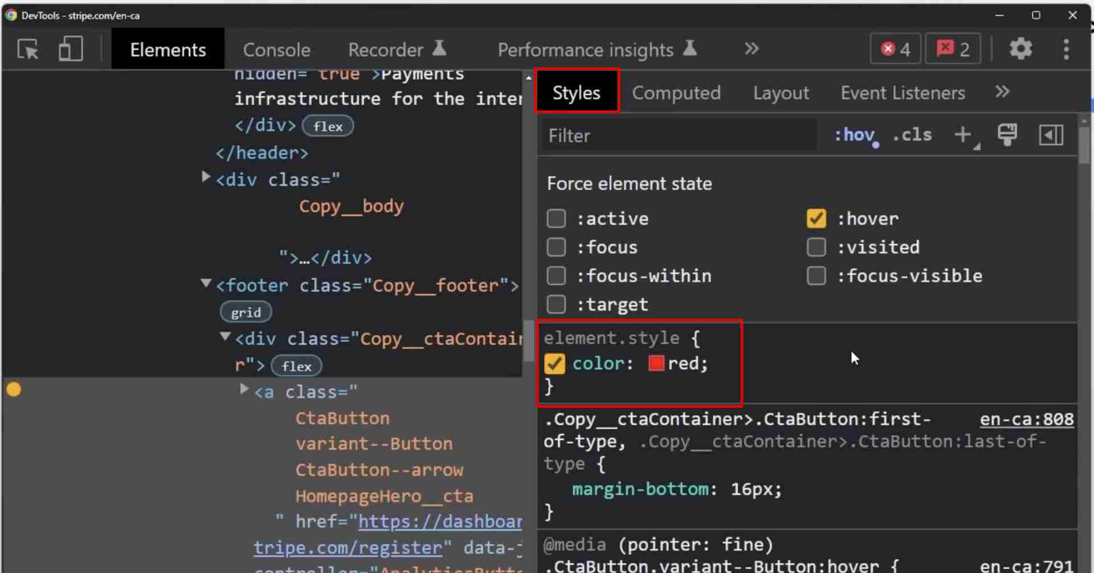Screen dimensions: 1094x573
Task: Enable the :visited state checkbox
Action: pos(817,247)
